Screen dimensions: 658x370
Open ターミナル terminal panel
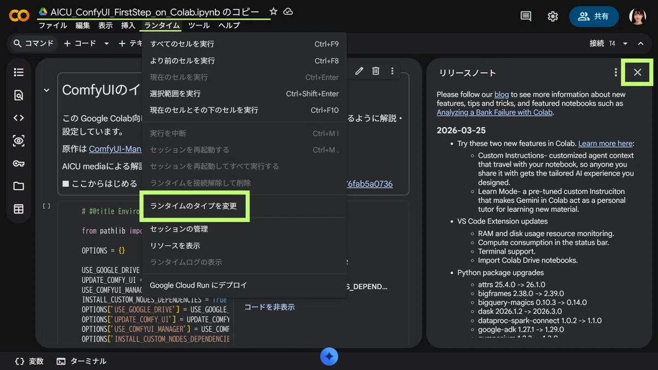82,361
